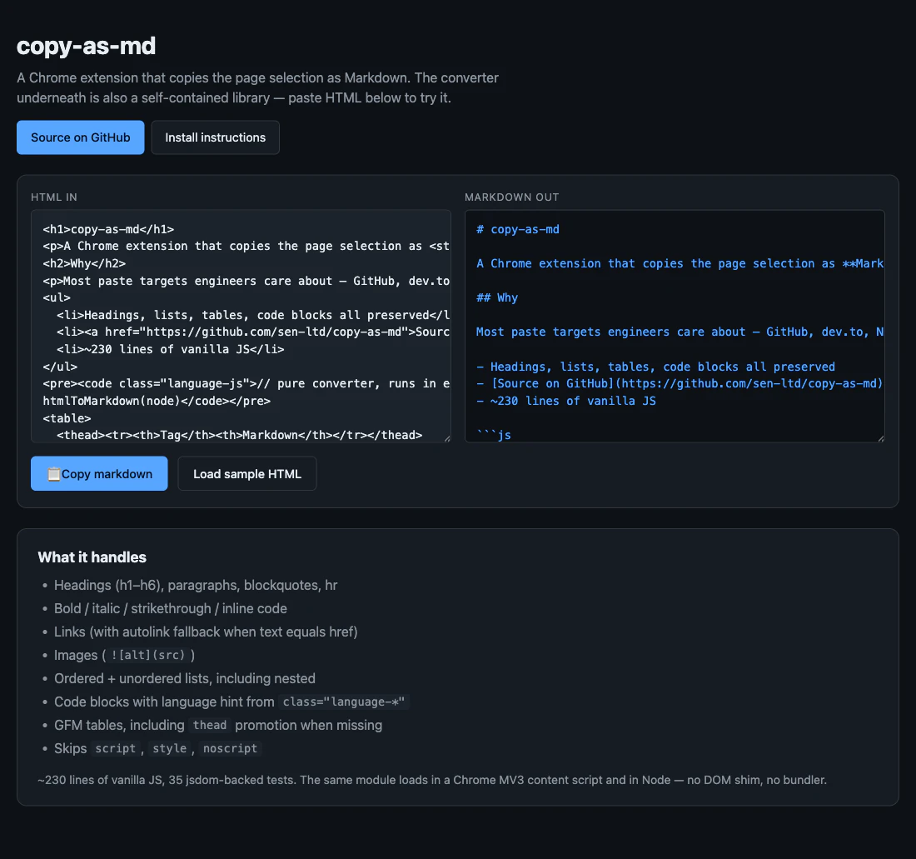Image resolution: width=916 pixels, height=859 pixels.
Task: Load sample HTML into the converter
Action: [246, 473]
